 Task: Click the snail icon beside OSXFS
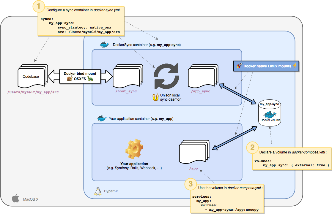(x=70, y=78)
